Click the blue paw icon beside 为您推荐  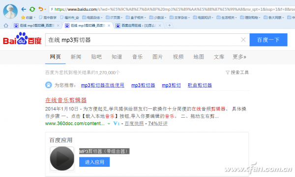point(49,85)
